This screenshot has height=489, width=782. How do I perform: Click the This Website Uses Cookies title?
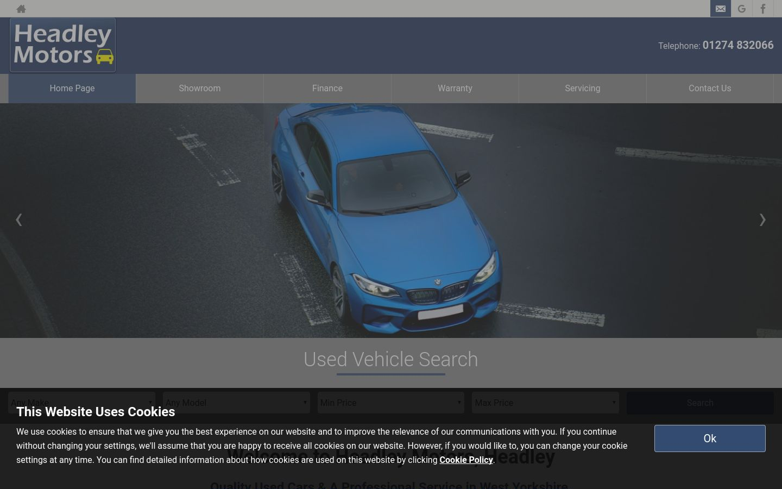click(x=96, y=412)
